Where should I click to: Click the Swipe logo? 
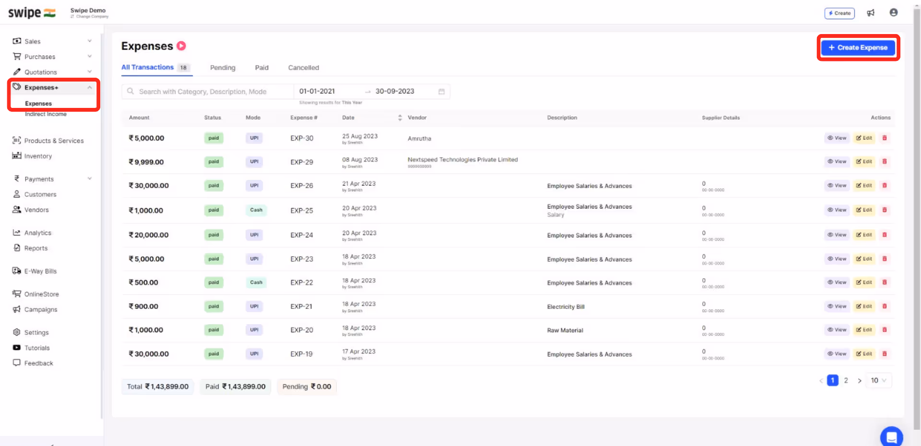tap(32, 12)
